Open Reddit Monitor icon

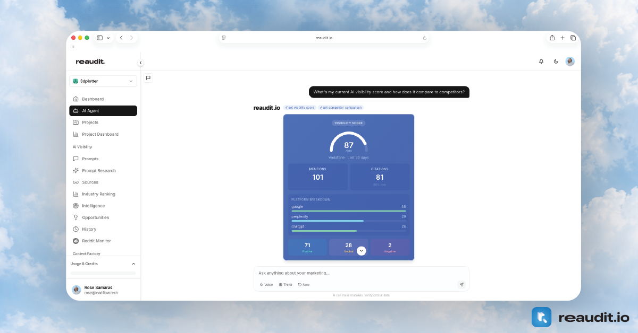75,241
